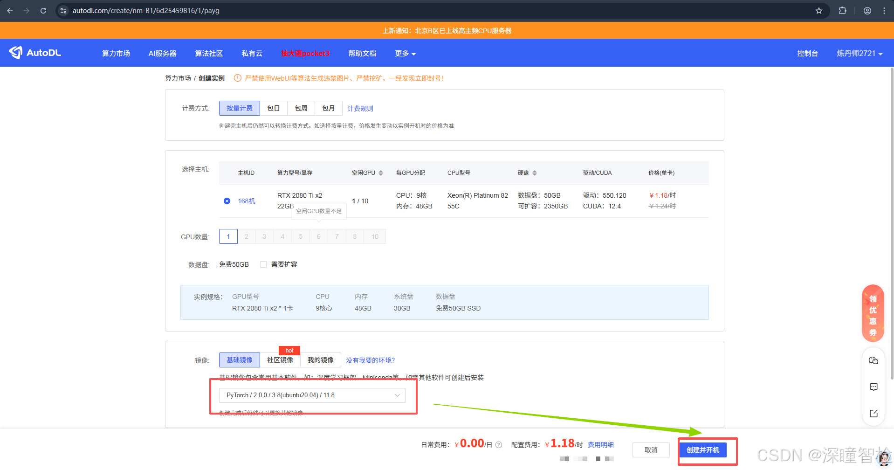Enable the 需要扩容 checkbox

(x=263, y=264)
